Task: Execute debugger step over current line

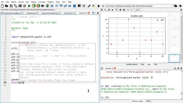Action: [57, 6]
